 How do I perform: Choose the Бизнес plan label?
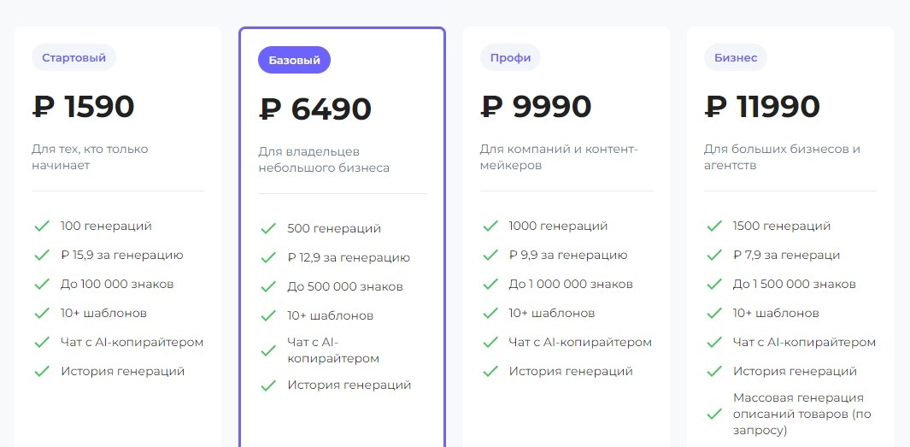735,58
